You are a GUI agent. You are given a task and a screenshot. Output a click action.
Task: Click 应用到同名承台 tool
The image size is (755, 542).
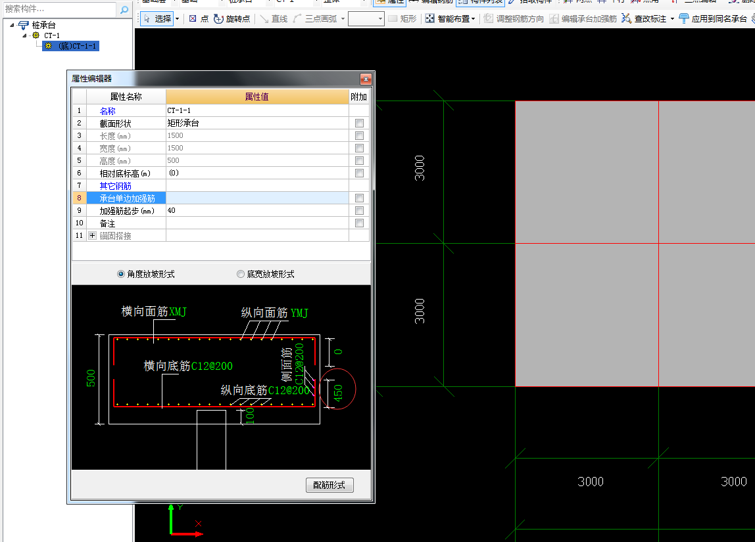(713, 19)
